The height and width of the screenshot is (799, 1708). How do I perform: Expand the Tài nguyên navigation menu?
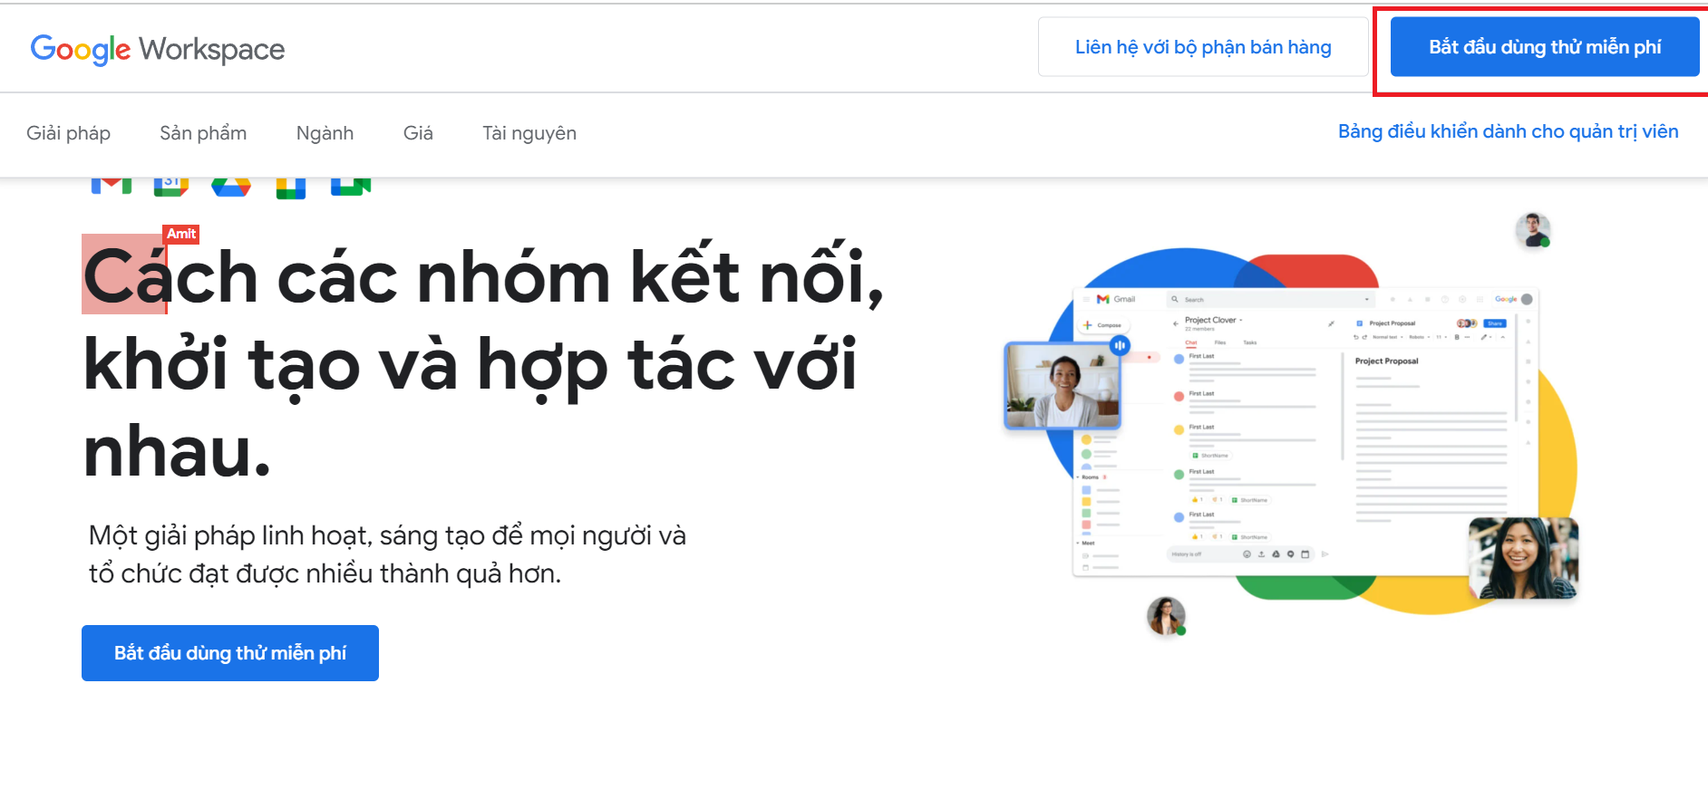[529, 133]
